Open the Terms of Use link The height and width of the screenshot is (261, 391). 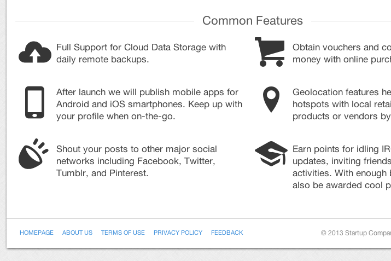tap(123, 233)
